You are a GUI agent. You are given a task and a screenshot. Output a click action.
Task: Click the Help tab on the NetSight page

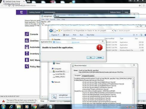pos(126,12)
